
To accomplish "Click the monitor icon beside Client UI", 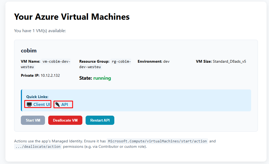I will coord(29,104).
